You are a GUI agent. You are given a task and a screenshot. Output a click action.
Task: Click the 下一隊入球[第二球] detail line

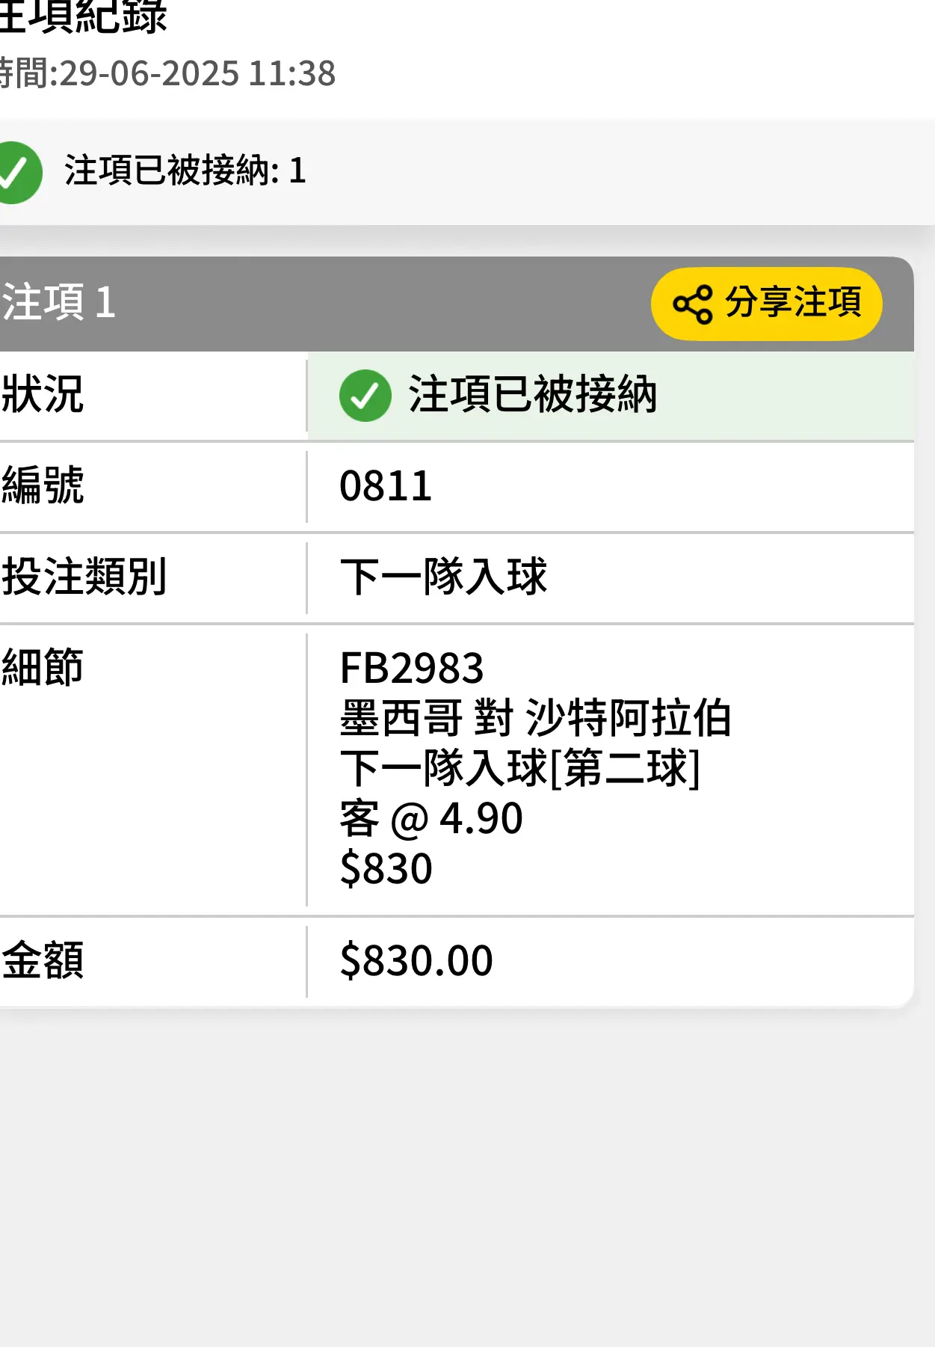[x=520, y=768]
